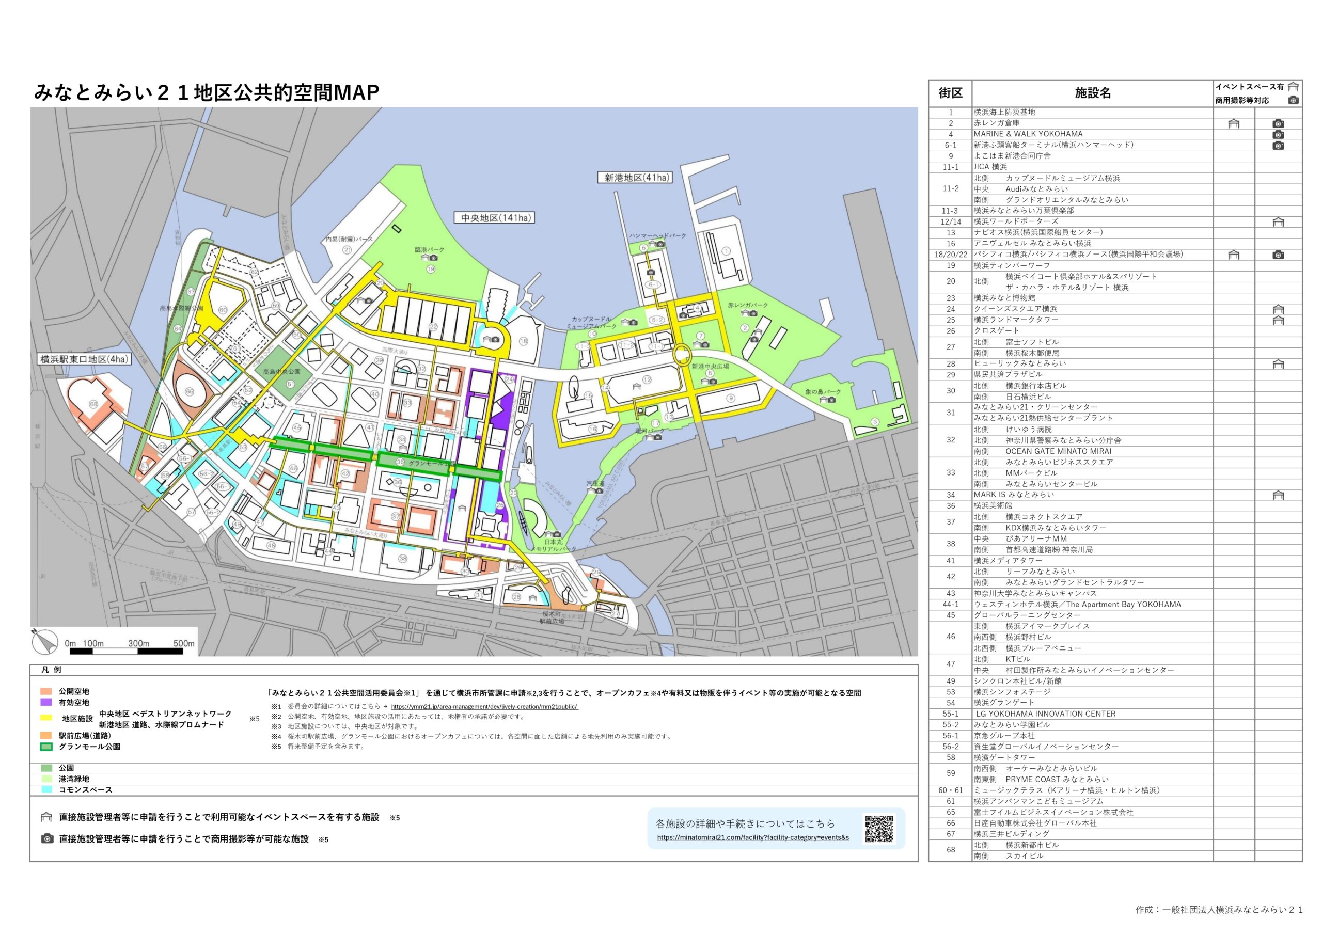Click the camera icon for パシフィコ横浜 row
This screenshot has width=1322, height=935.
[x=1278, y=255]
